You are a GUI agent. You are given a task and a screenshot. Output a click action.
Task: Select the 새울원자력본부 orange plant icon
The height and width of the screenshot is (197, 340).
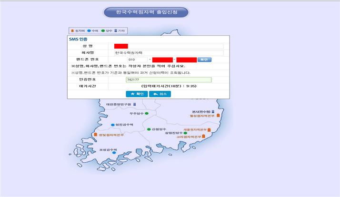point(209,129)
